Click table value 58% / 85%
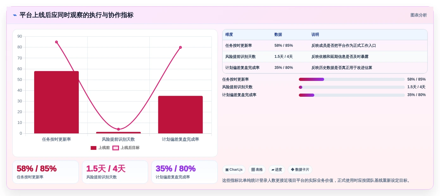Viewport: 440px width, 196px height. (x=284, y=46)
